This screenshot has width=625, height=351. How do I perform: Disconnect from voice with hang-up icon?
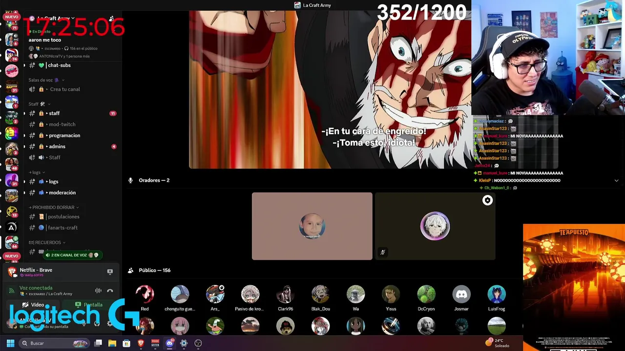click(110, 291)
